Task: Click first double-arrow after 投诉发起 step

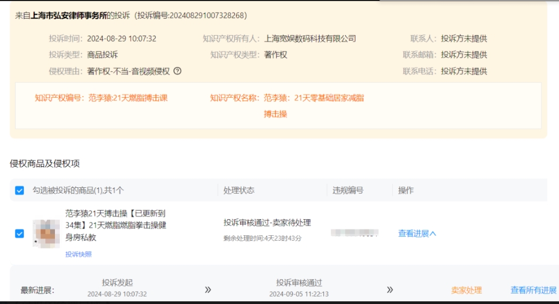Action: pyautogui.click(x=208, y=290)
